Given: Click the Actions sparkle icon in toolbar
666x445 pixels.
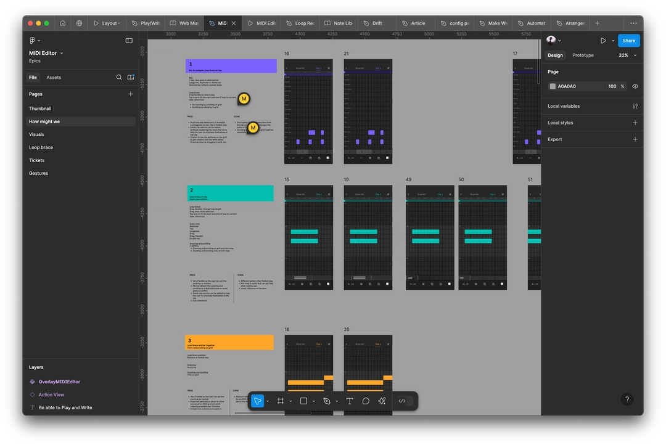Looking at the screenshot, I should tap(382, 401).
